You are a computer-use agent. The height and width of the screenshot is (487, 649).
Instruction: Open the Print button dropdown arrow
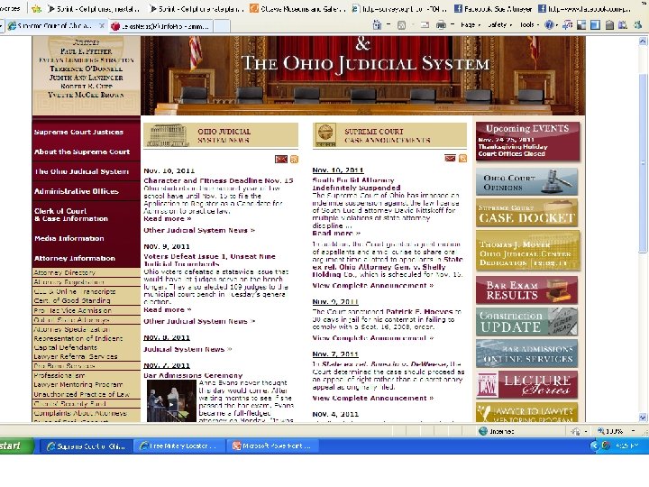452,25
